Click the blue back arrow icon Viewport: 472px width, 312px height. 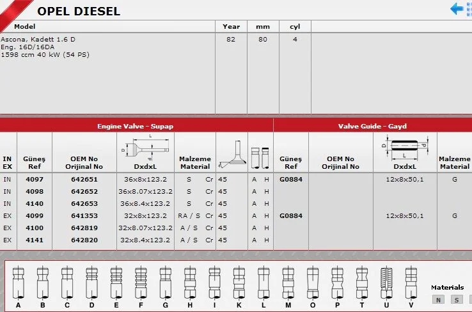458,9
